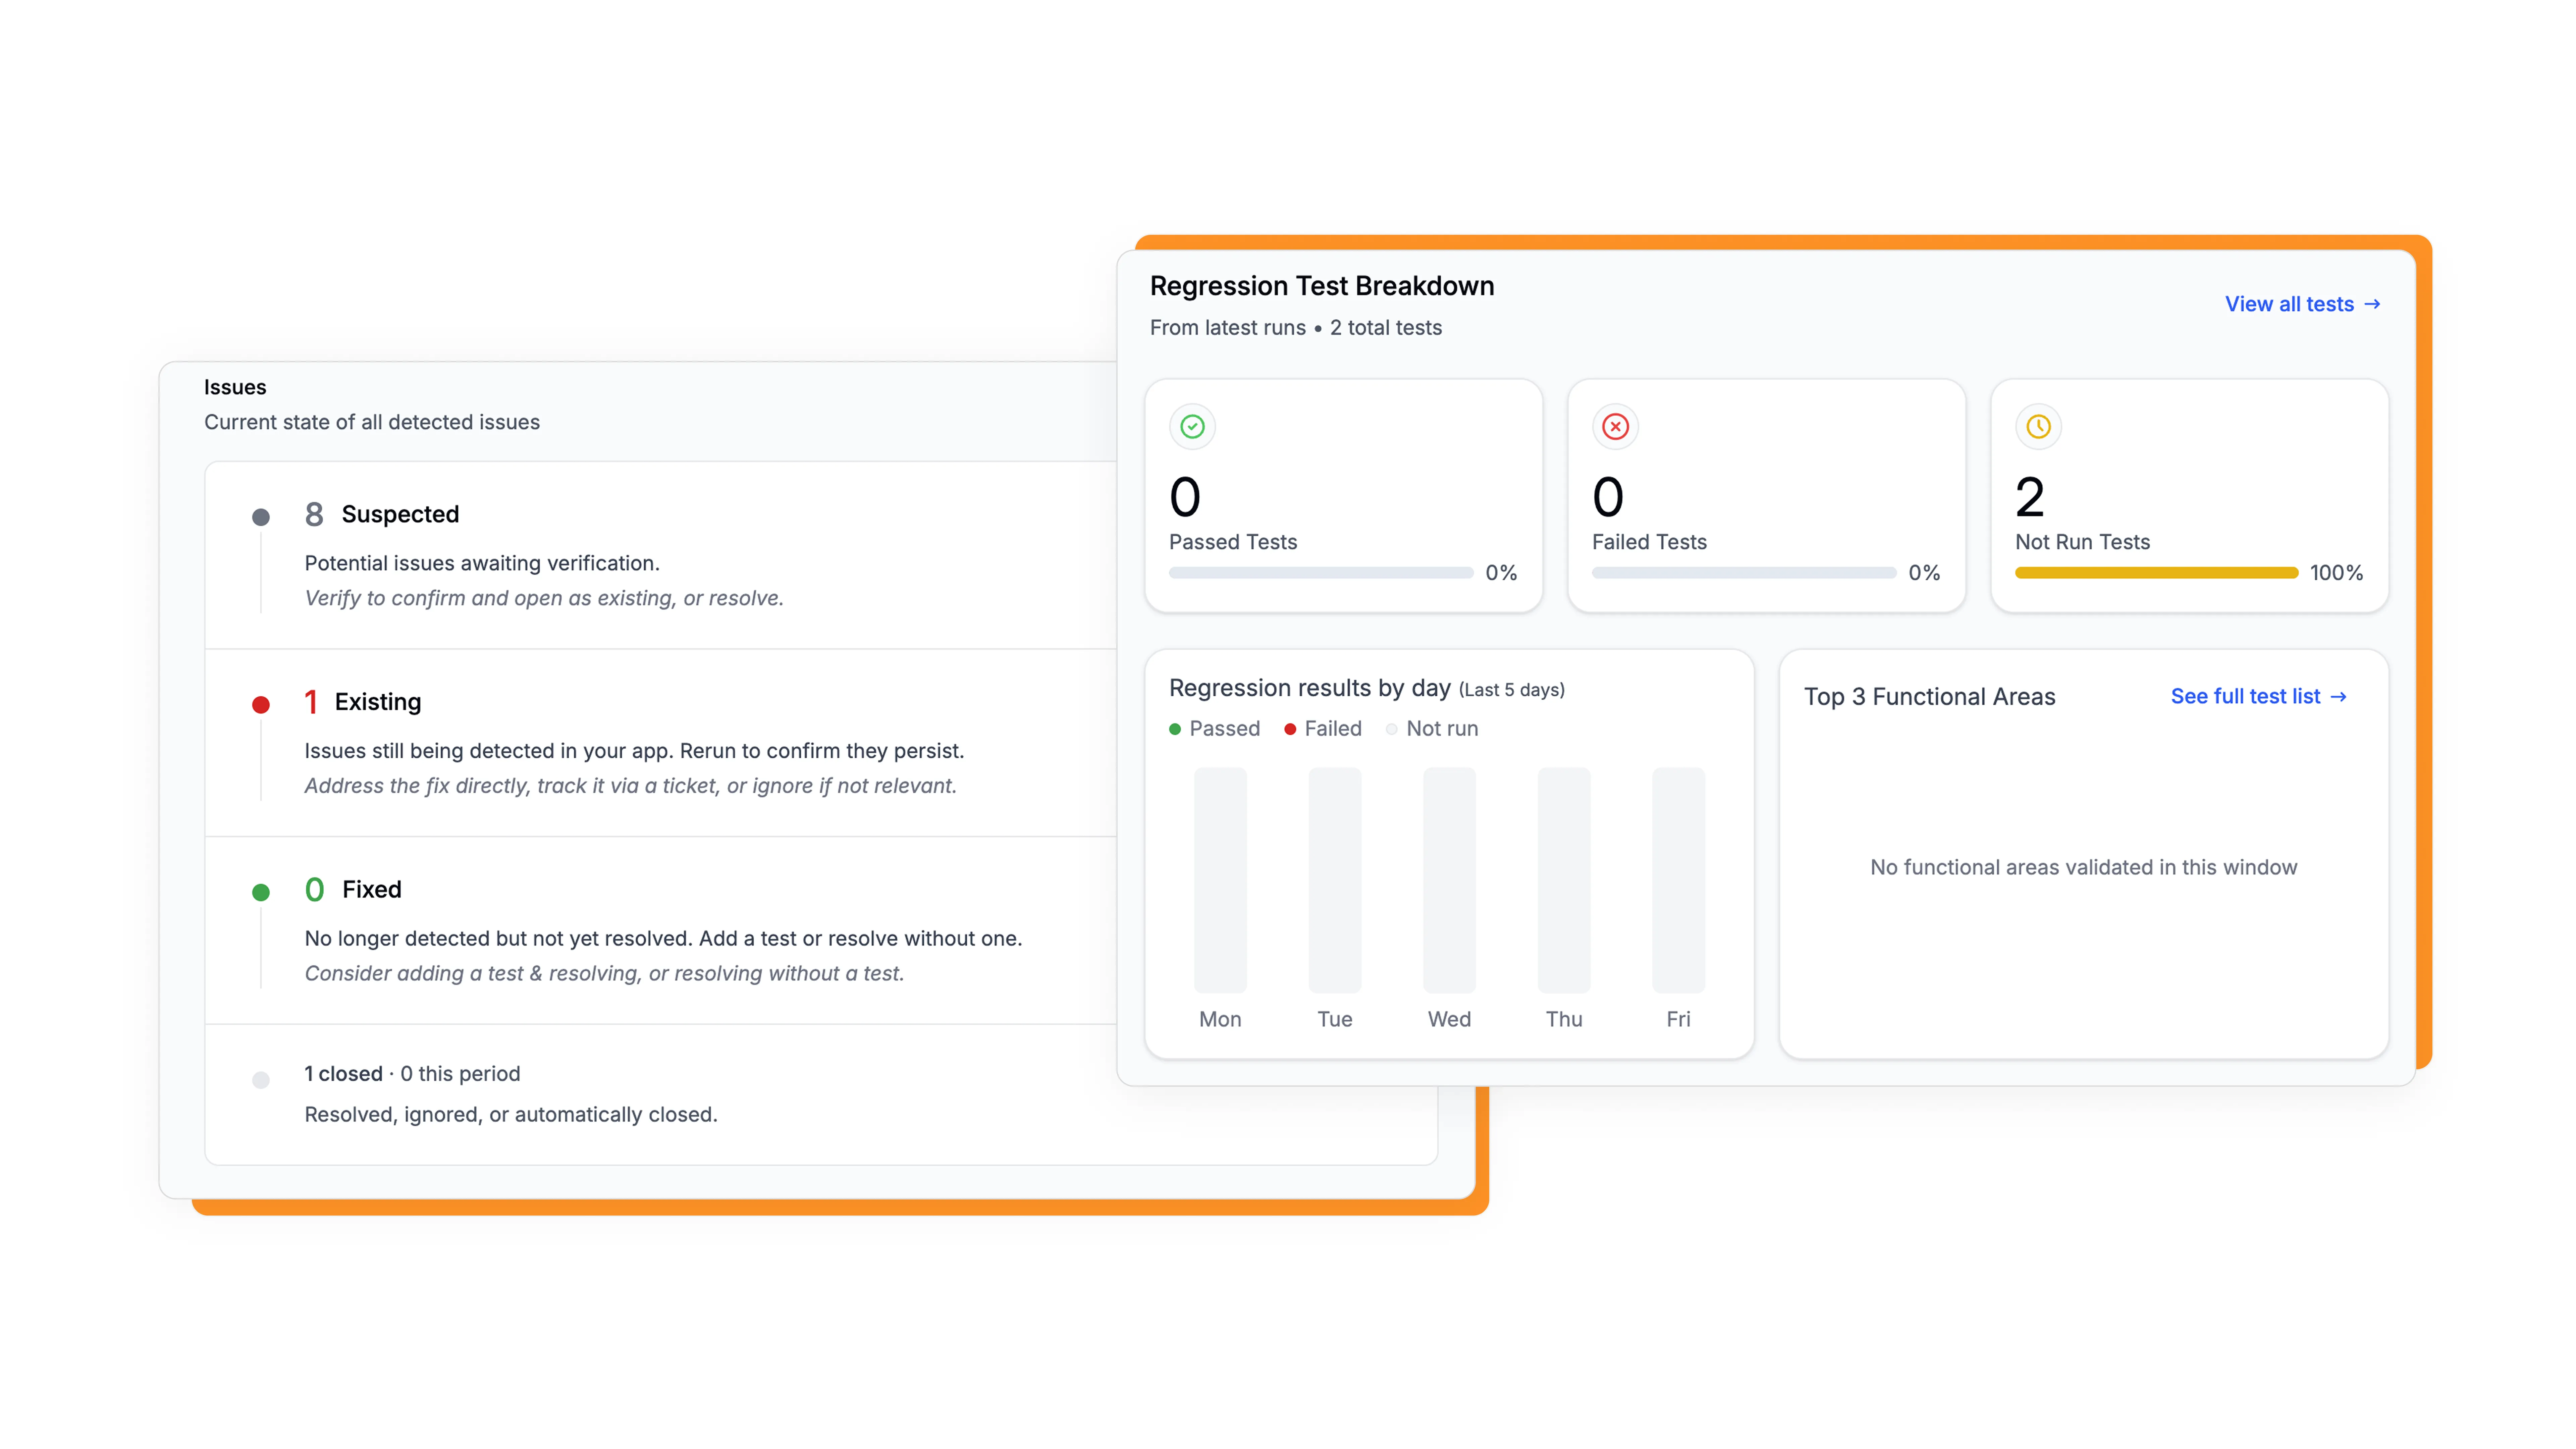This screenshot has height=1449, width=2576.
Task: Click the Not Run Tests card label
Action: pos(2082,542)
